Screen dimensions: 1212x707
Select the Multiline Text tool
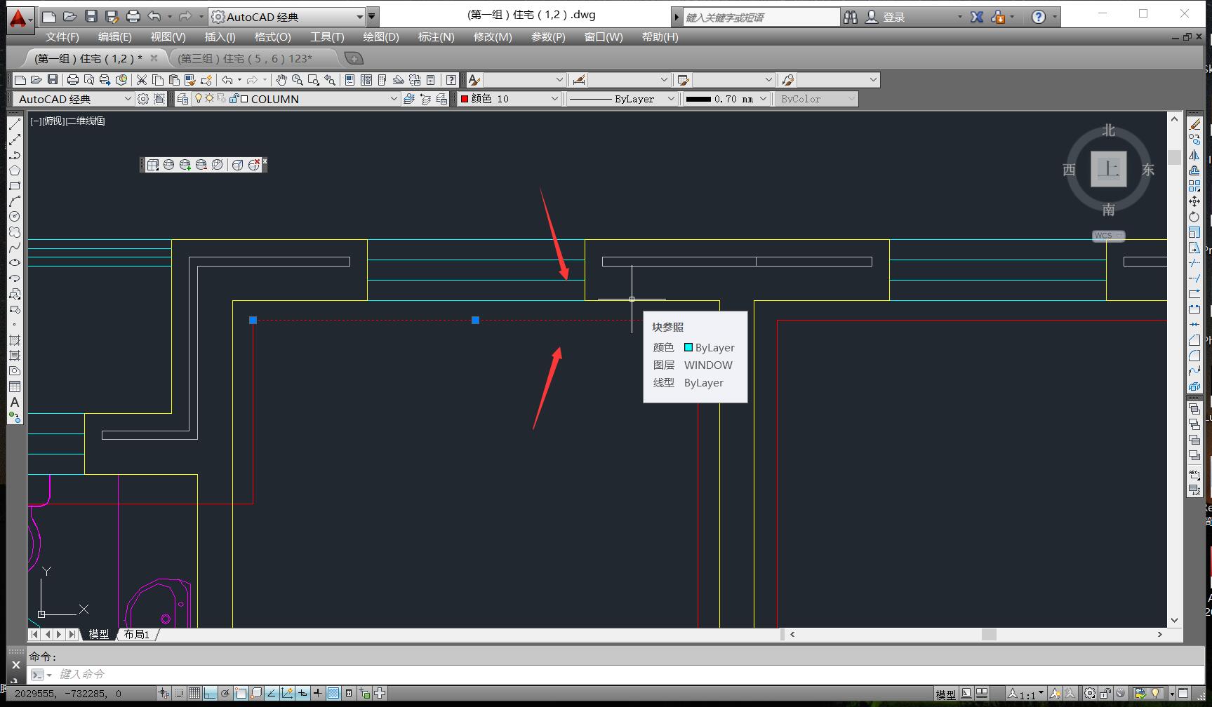pyautogui.click(x=14, y=402)
